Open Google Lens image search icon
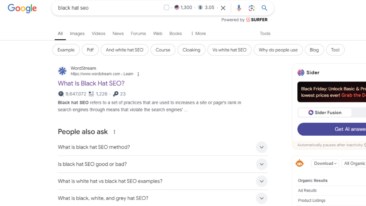Image resolution: width=366 pixels, height=206 pixels. [251, 8]
